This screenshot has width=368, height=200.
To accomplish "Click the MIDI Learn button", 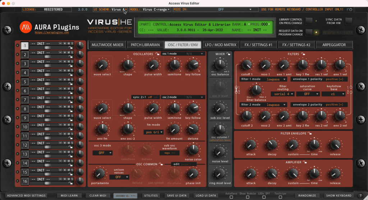I will [x=69, y=196].
